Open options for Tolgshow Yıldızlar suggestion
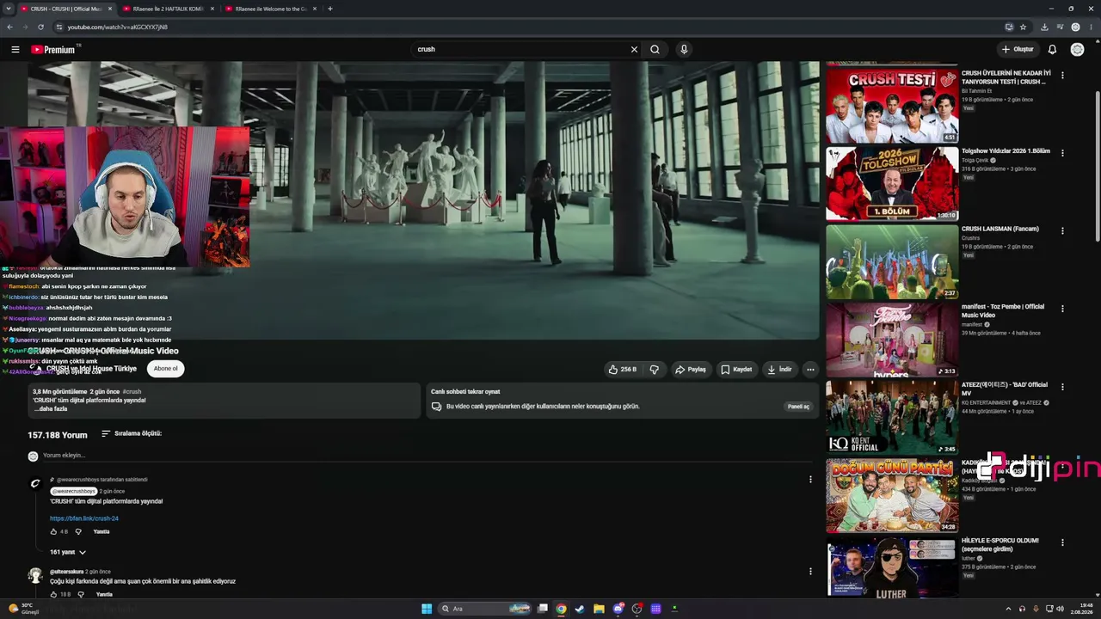The height and width of the screenshot is (619, 1101). pos(1062,153)
